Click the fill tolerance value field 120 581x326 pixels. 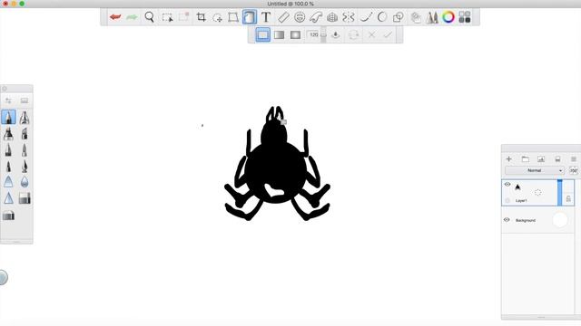click(313, 34)
